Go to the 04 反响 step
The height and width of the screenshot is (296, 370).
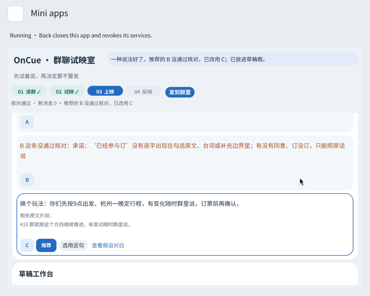pos(143,92)
